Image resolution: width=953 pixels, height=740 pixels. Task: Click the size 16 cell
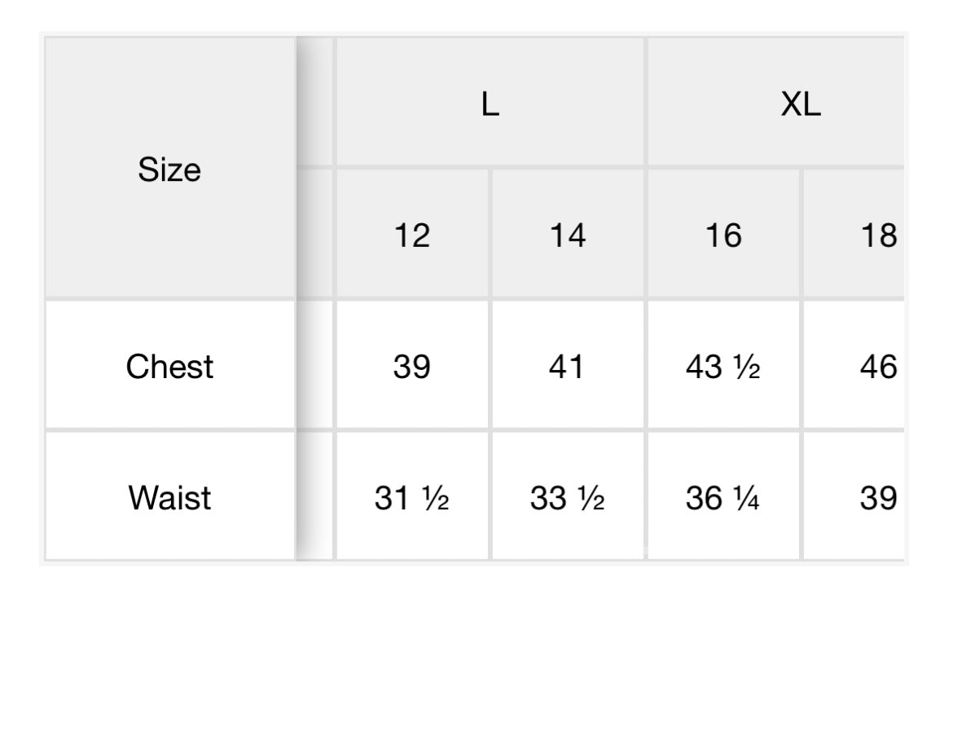[722, 236]
